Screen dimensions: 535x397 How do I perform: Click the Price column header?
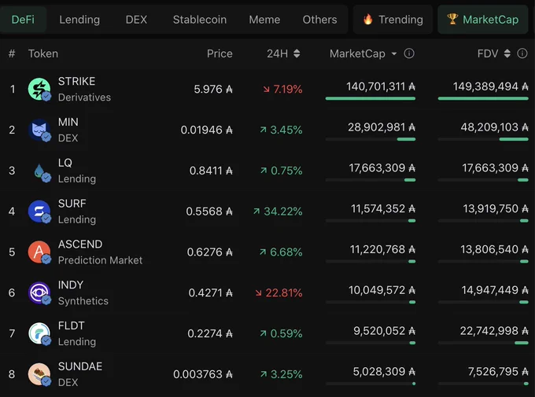point(220,53)
